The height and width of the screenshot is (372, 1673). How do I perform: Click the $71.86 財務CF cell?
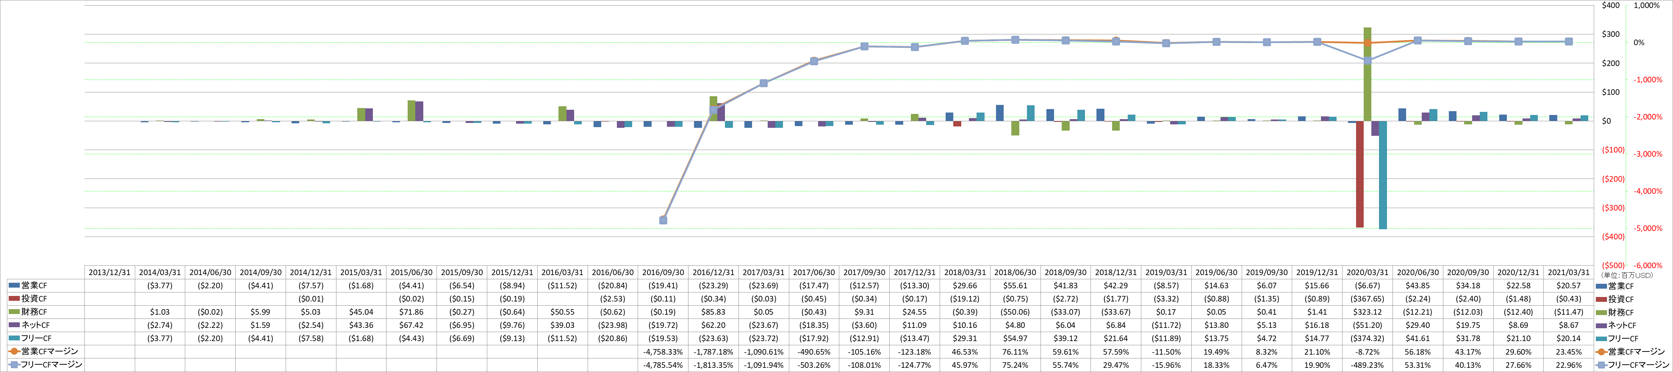pos(412,312)
